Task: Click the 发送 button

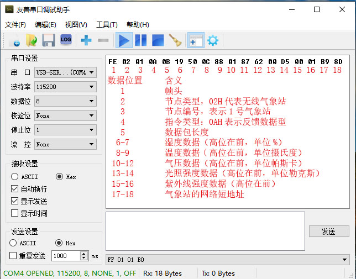Action: click(329, 231)
